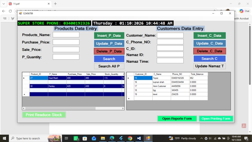Click the Delete_P_Data button
The height and width of the screenshot is (142, 252).
pyautogui.click(x=109, y=51)
